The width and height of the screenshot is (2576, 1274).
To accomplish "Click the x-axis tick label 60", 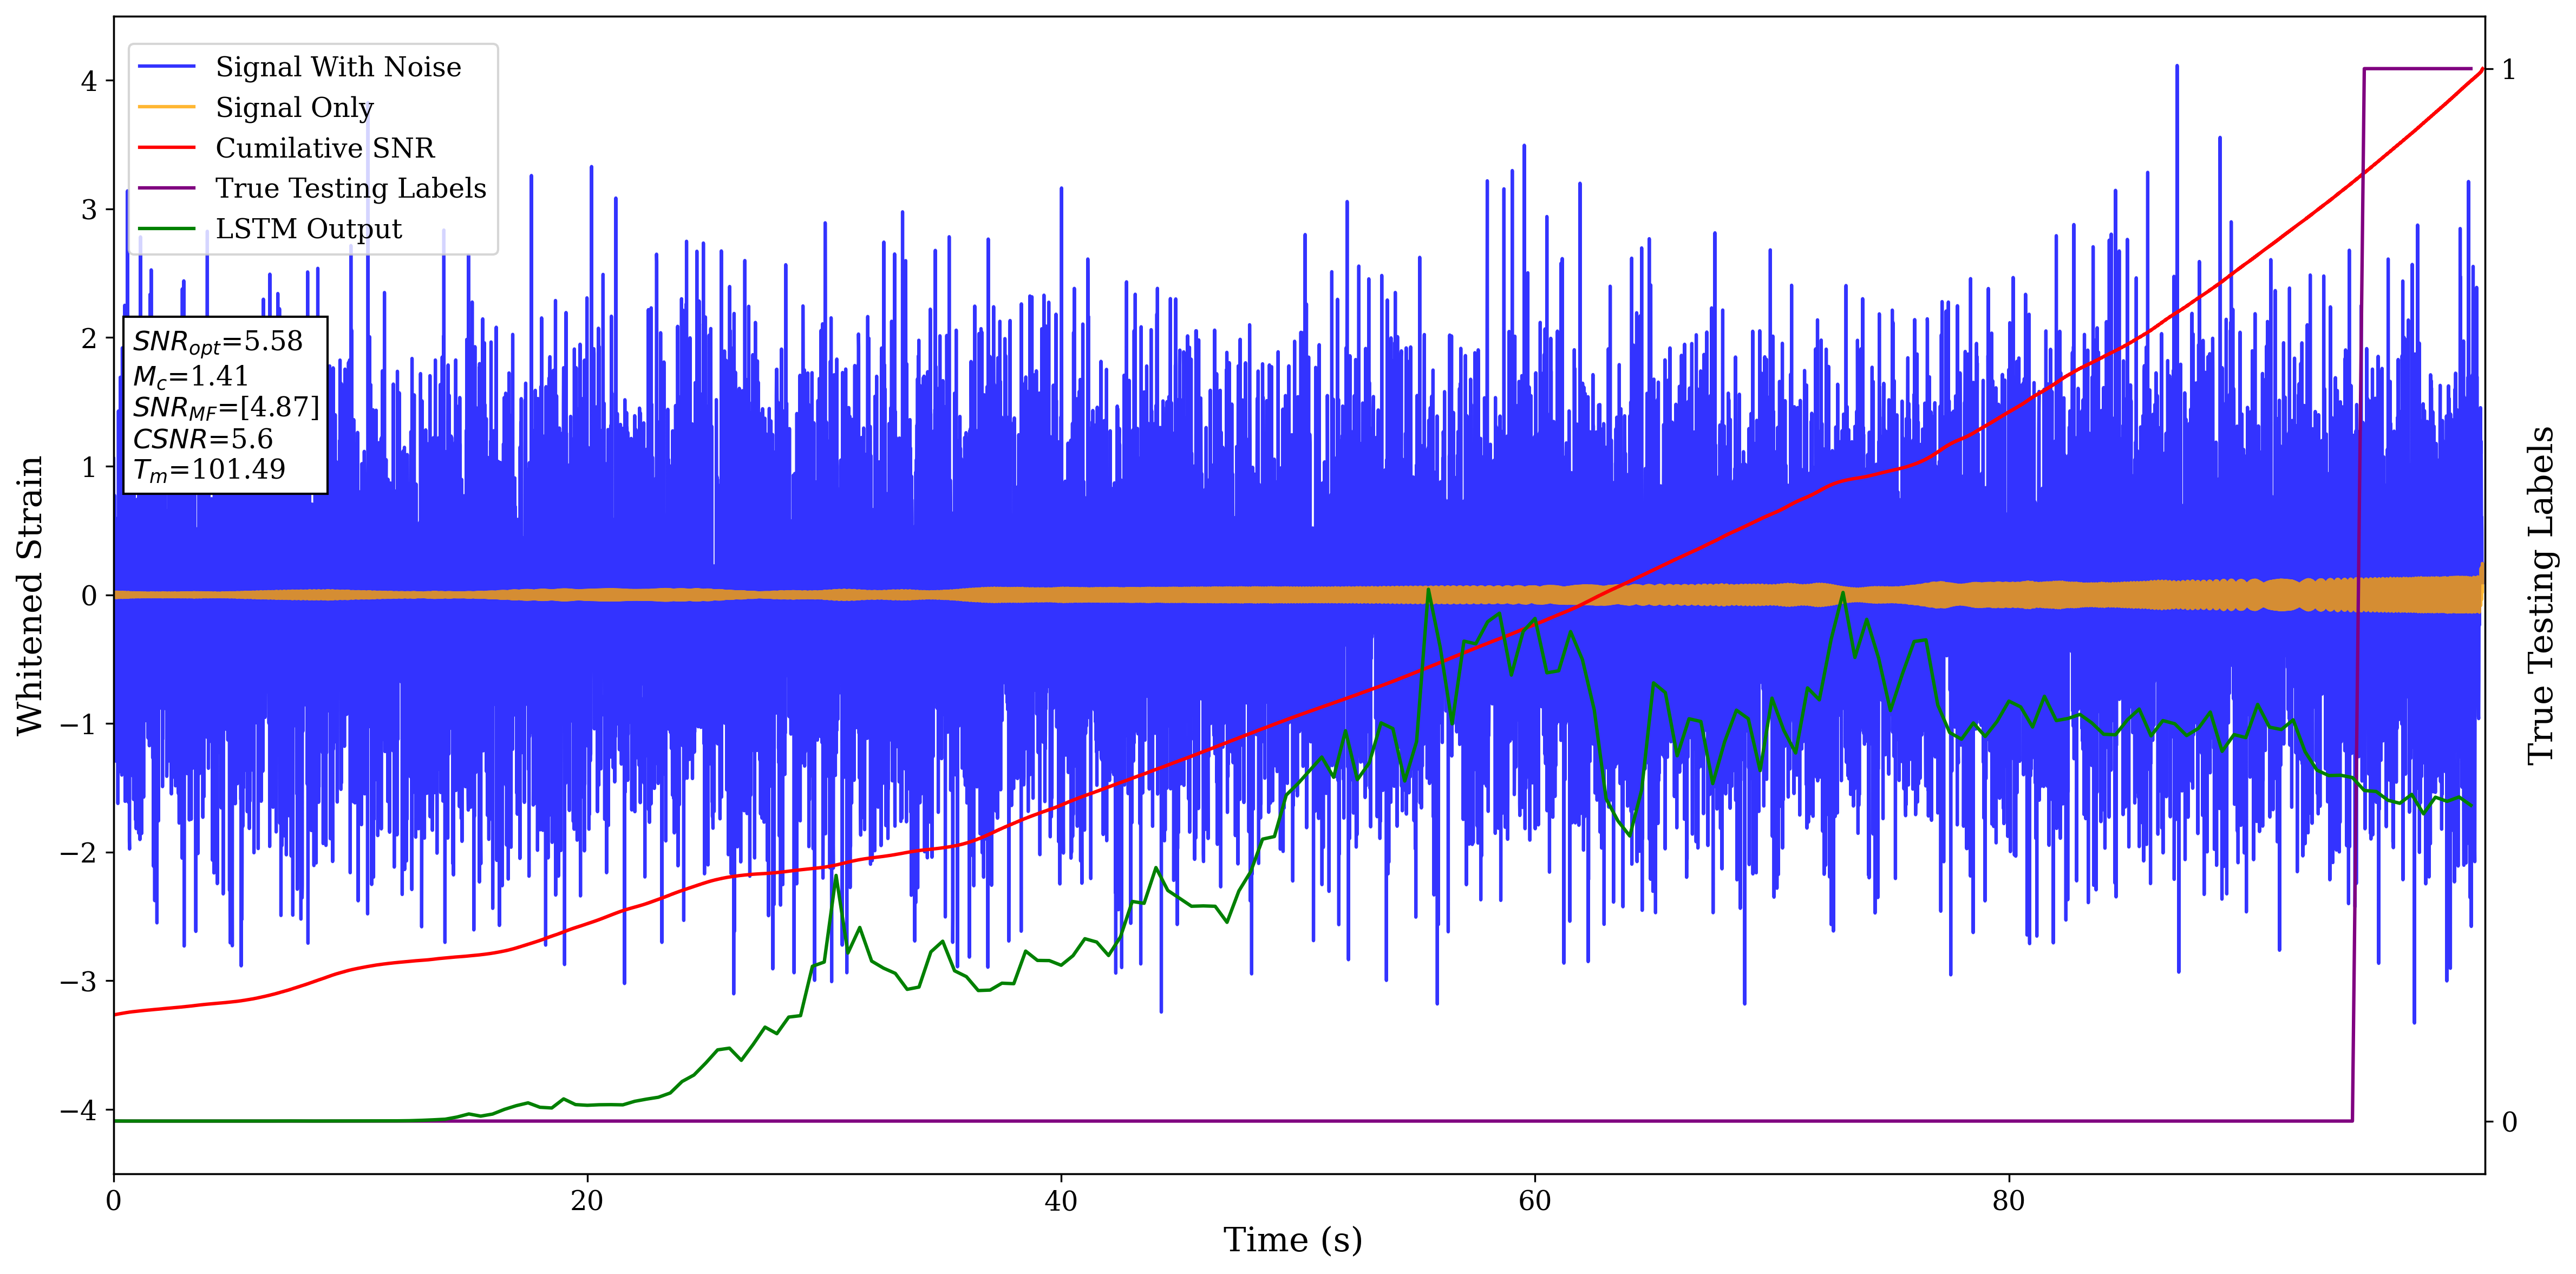I will click(x=1534, y=1201).
